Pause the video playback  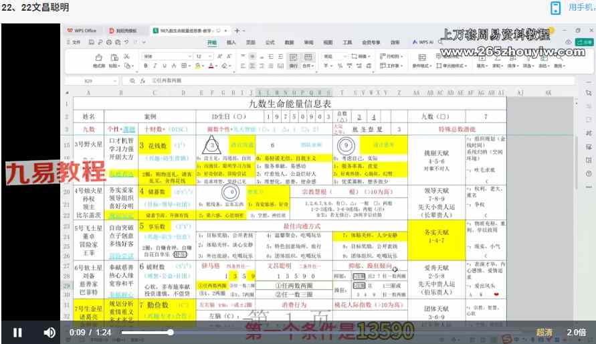pyautogui.click(x=18, y=332)
